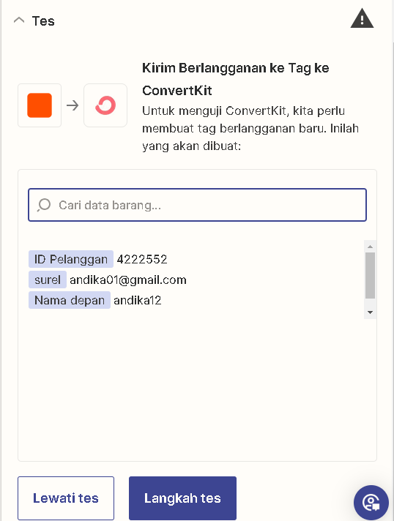394x521 pixels.
Task: Select the surel field label
Action: pyautogui.click(x=48, y=280)
